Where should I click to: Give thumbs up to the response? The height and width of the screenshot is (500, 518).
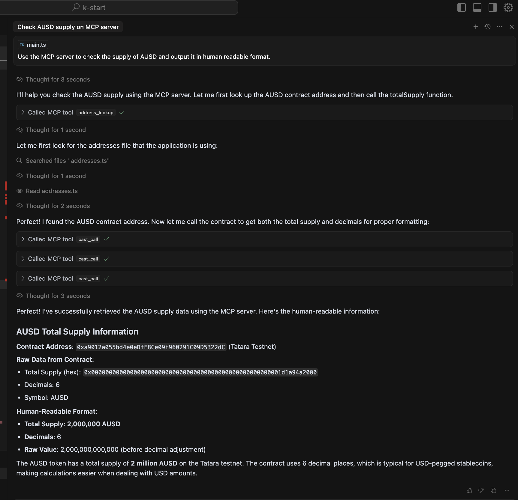pyautogui.click(x=470, y=490)
